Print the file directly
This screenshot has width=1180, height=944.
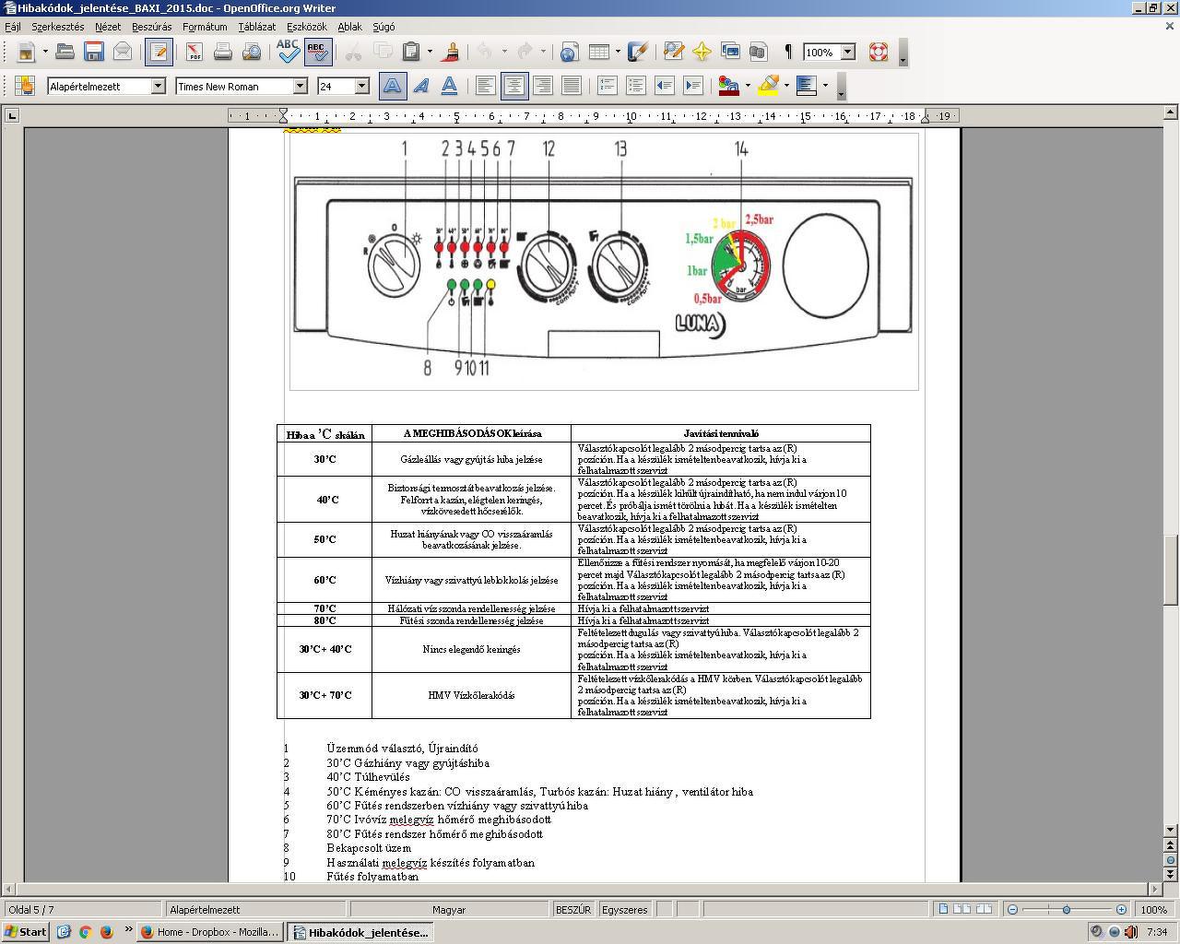tap(222, 52)
